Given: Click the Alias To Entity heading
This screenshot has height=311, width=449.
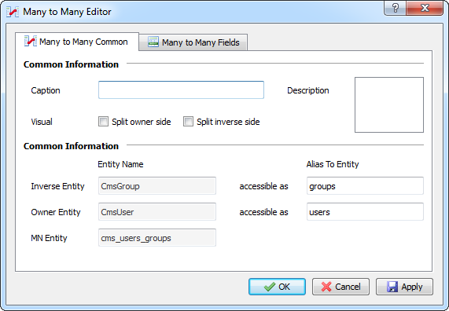Looking at the screenshot, I should 333,164.
